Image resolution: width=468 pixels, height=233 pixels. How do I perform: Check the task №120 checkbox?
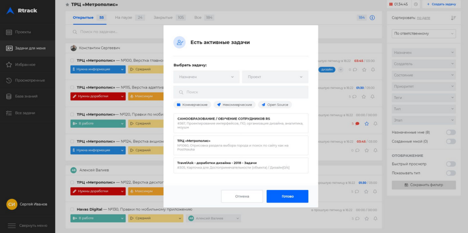point(72,114)
